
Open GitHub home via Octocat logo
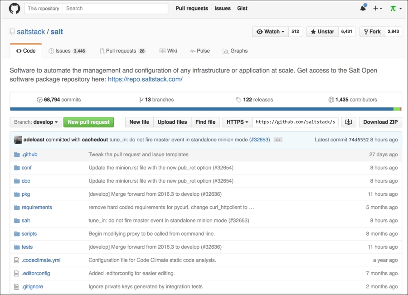(x=15, y=8)
